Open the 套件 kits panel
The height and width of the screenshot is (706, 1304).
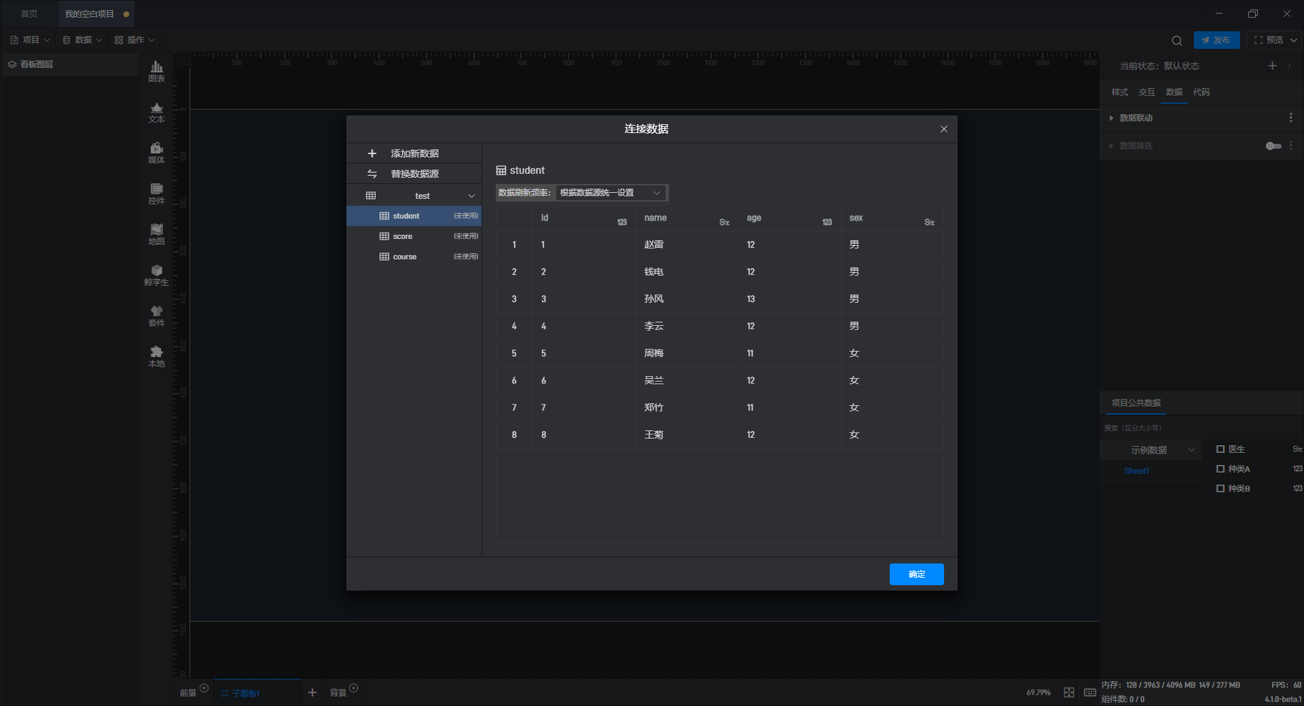click(156, 316)
